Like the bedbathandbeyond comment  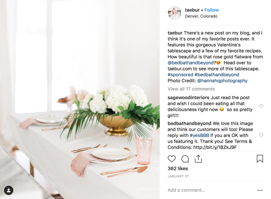[261, 135]
